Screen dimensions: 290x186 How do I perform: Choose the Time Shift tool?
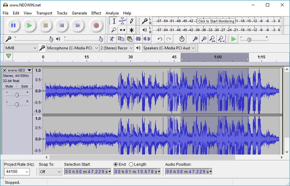click(x=122, y=30)
